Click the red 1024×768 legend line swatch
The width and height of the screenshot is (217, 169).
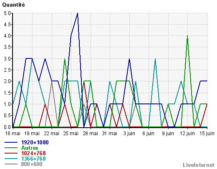(x=11, y=153)
